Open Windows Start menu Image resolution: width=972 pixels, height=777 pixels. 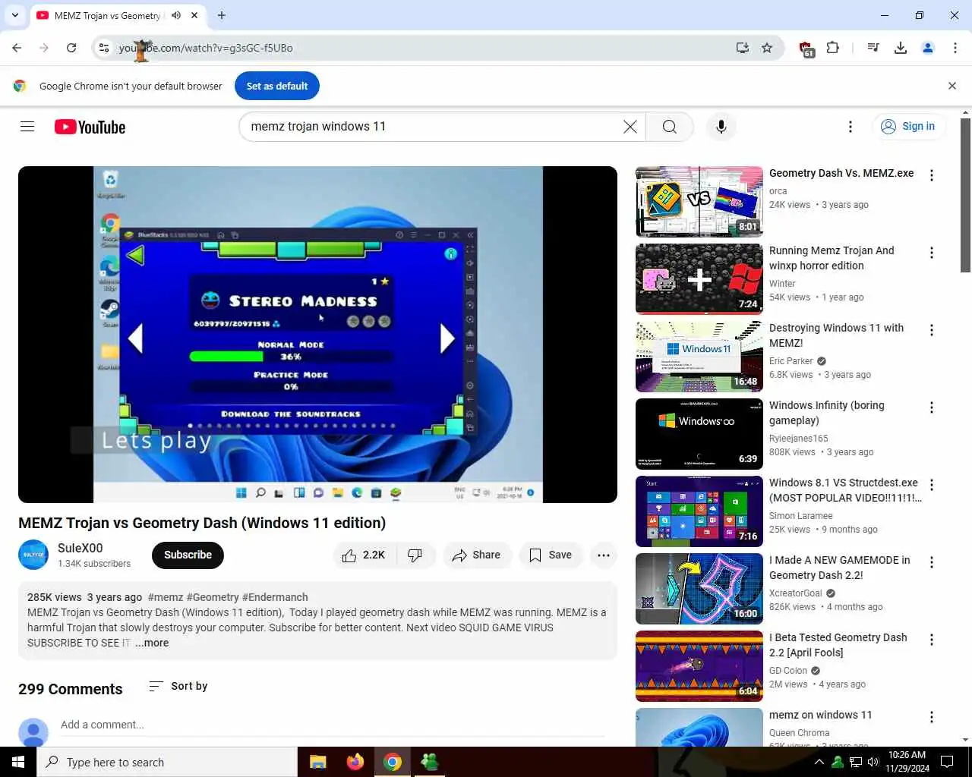pyautogui.click(x=18, y=762)
